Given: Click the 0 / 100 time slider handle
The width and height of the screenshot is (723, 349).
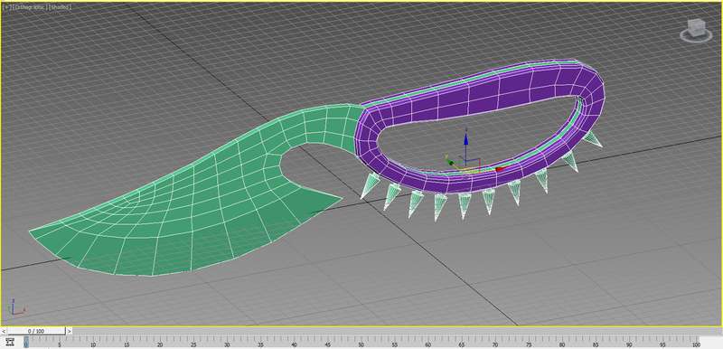Looking at the screenshot, I should click(x=36, y=331).
